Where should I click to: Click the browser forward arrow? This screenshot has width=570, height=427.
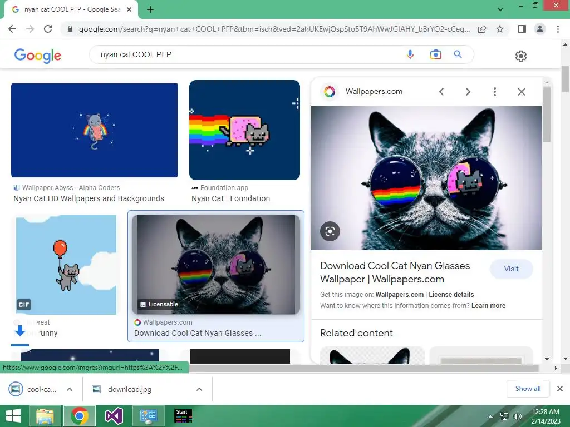(x=30, y=29)
